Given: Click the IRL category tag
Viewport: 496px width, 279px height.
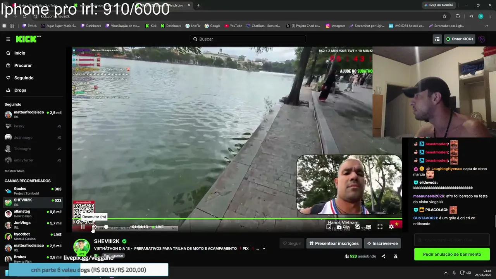Looking at the screenshot, I should click(96, 256).
